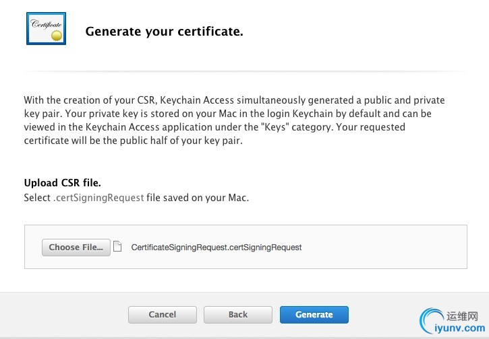Click "file saved on your Mac" text
489x339 pixels.
tap(198, 198)
